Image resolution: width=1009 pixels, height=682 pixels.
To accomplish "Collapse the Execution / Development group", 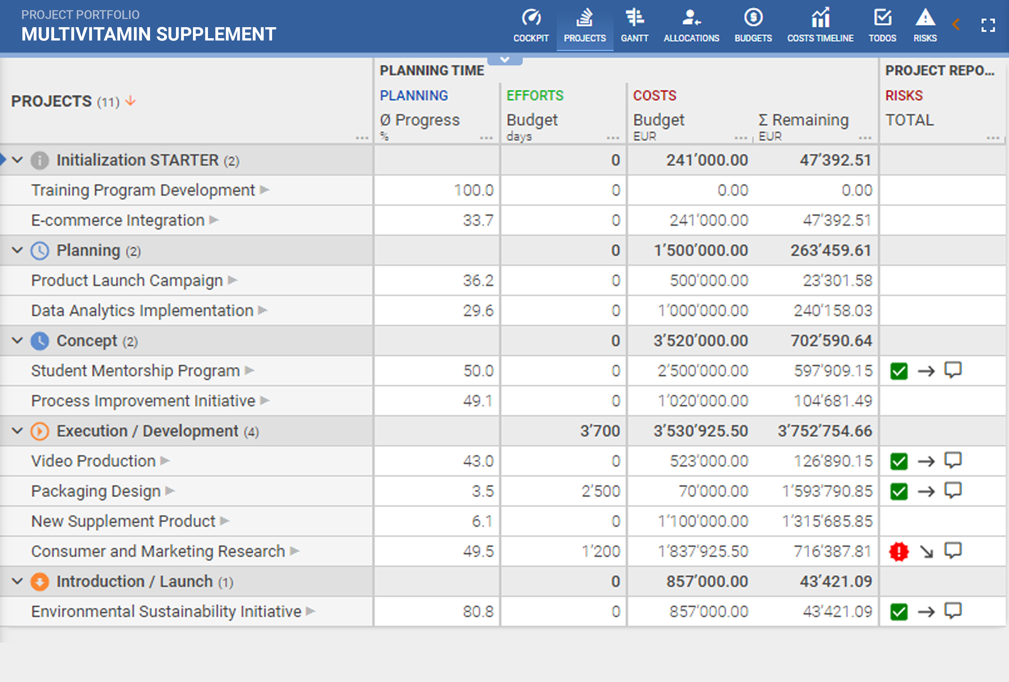I will [x=17, y=431].
